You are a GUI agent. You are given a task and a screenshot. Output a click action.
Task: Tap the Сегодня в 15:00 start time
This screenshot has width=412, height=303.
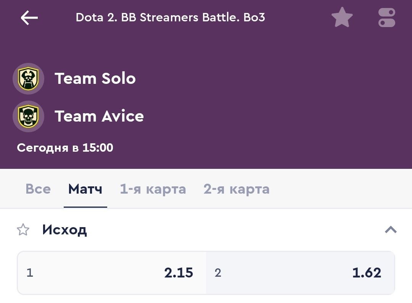coord(65,147)
